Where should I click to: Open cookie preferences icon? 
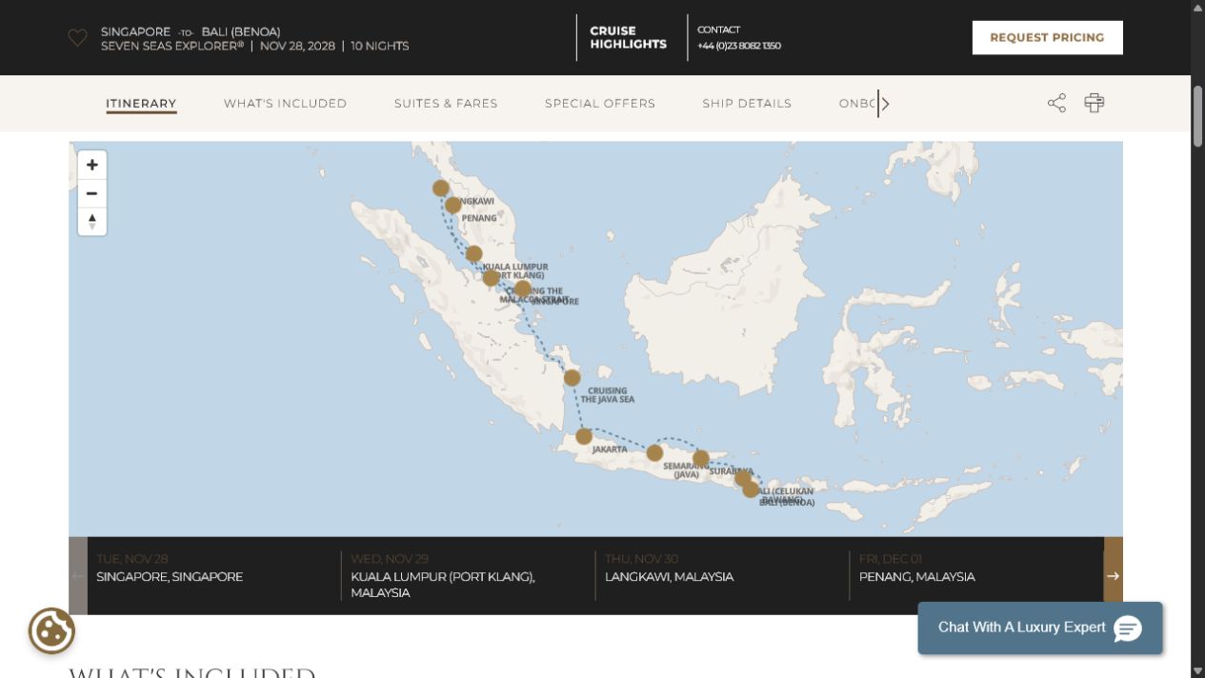(x=51, y=630)
